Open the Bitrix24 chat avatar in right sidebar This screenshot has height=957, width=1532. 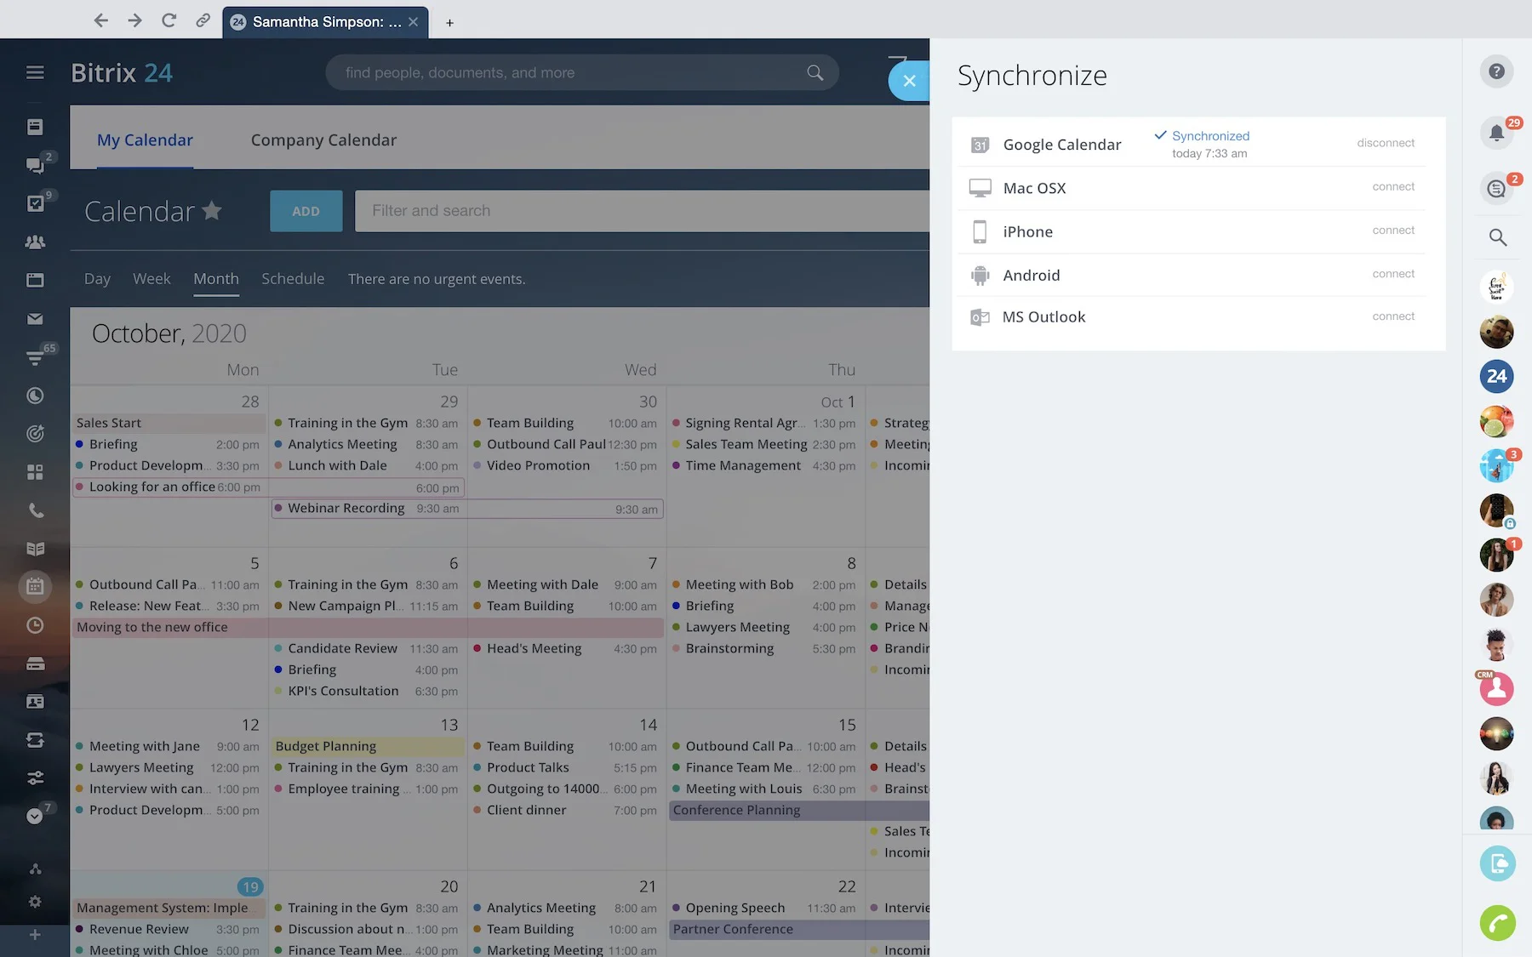click(x=1496, y=376)
